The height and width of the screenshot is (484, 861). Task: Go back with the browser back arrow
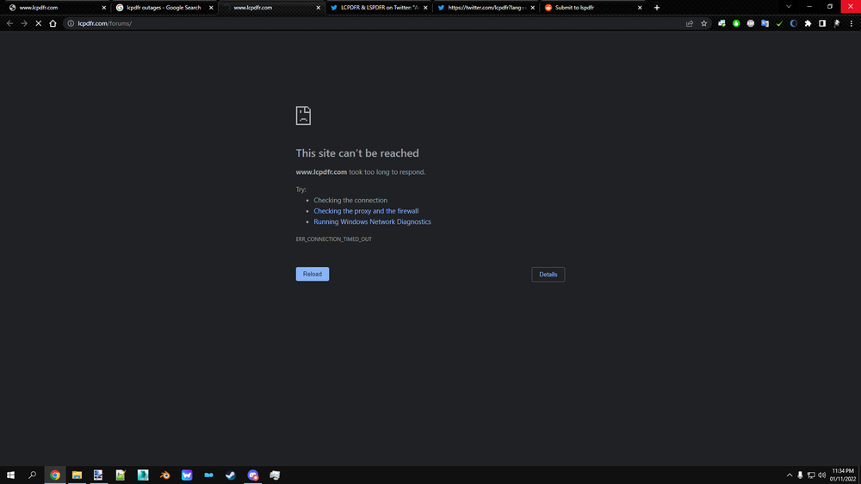pos(9,23)
